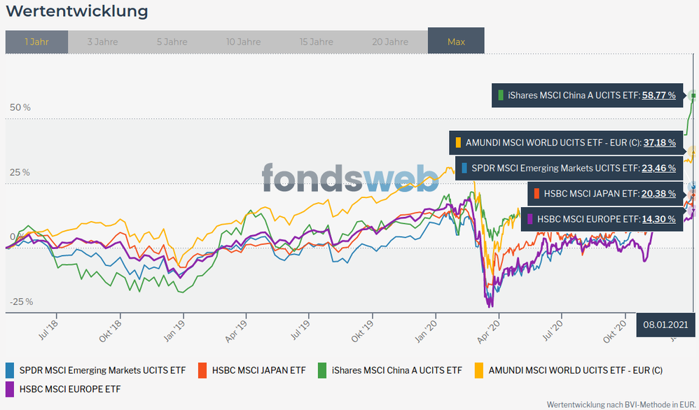This screenshot has width=699, height=410.
Task: Open the 15 Jahre period tab
Action: point(317,42)
